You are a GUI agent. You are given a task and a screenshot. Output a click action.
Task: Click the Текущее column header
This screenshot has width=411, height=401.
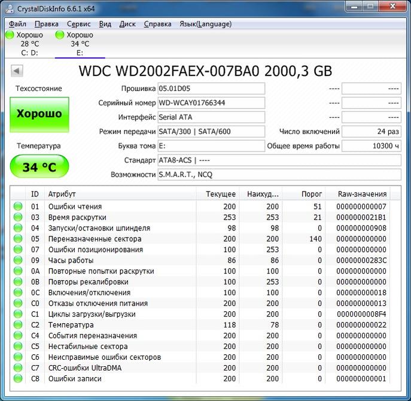[x=218, y=194]
